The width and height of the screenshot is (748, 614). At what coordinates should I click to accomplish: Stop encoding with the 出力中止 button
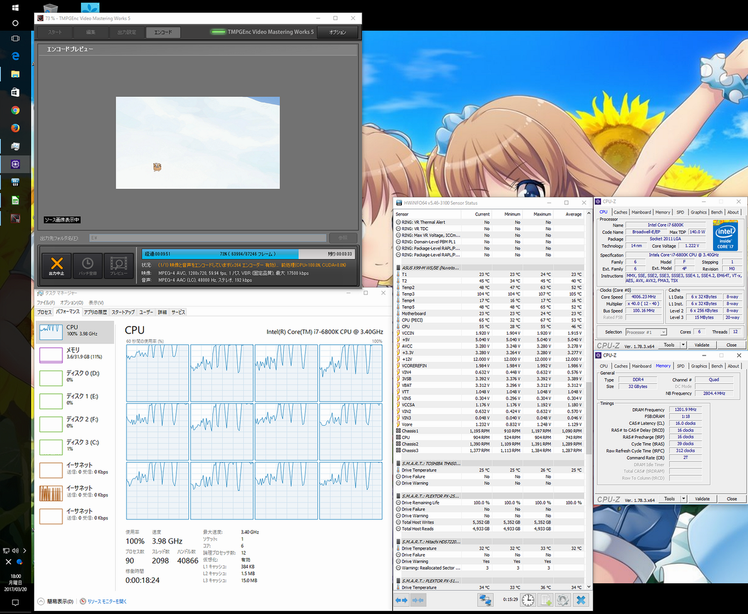56,265
